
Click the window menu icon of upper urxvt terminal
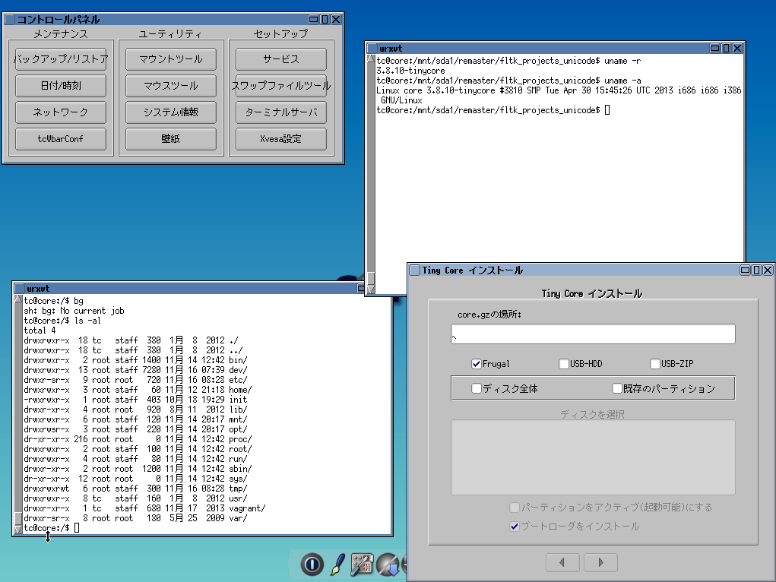coord(372,49)
